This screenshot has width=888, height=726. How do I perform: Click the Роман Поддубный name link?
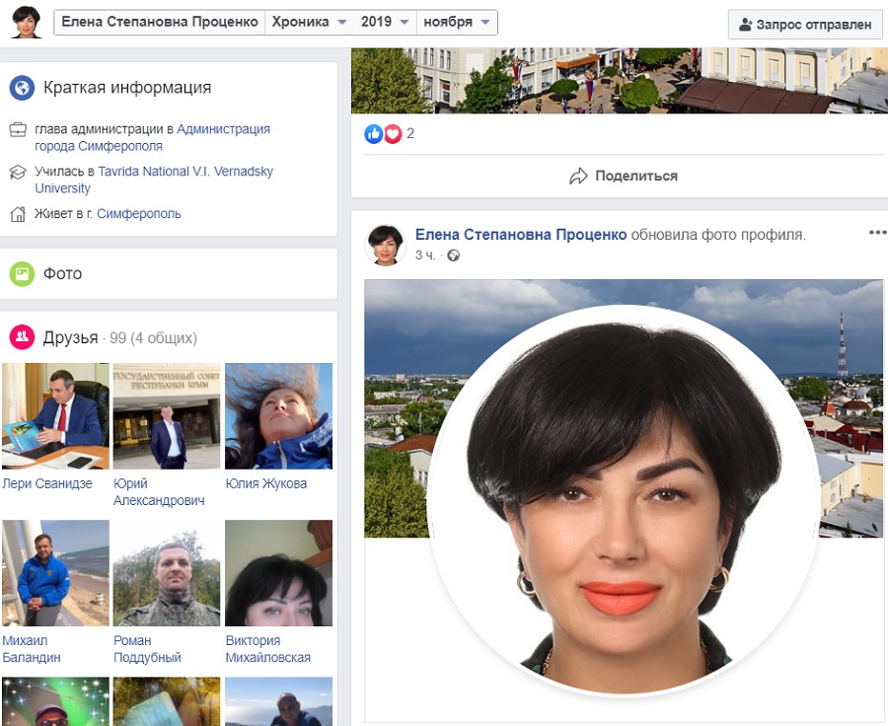tap(147, 649)
